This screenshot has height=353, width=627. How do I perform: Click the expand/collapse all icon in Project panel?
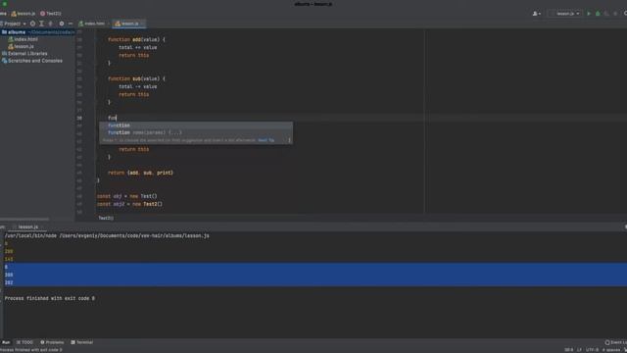[41, 24]
